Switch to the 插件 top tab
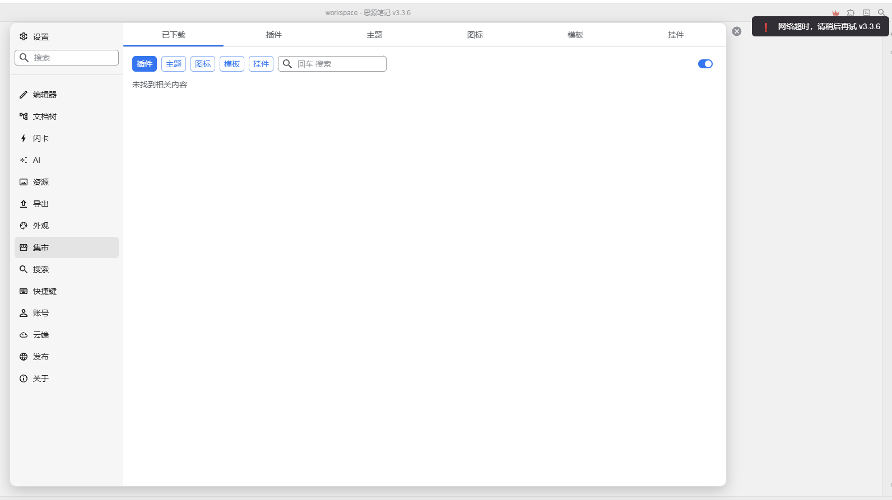 point(273,35)
